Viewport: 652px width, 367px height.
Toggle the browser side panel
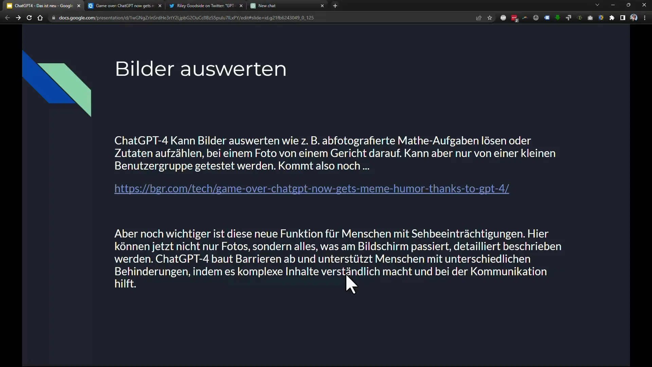[x=623, y=18]
